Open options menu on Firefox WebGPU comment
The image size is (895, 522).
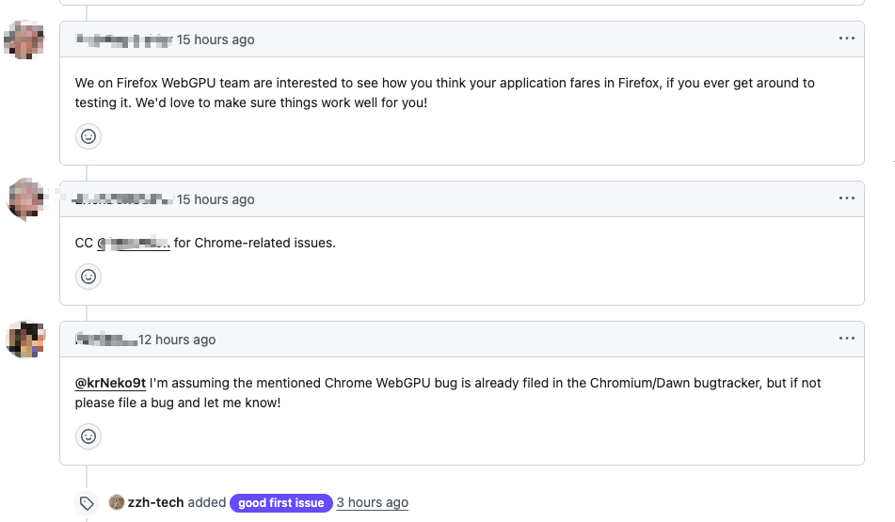847,39
